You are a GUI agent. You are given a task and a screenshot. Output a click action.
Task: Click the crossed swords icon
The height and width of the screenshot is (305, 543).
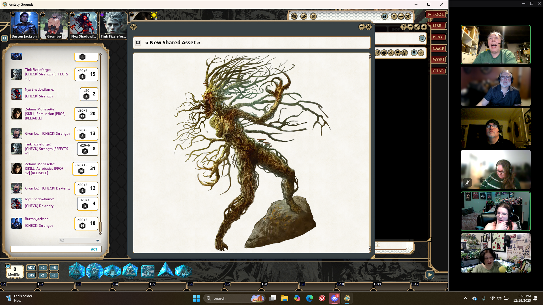(391, 53)
